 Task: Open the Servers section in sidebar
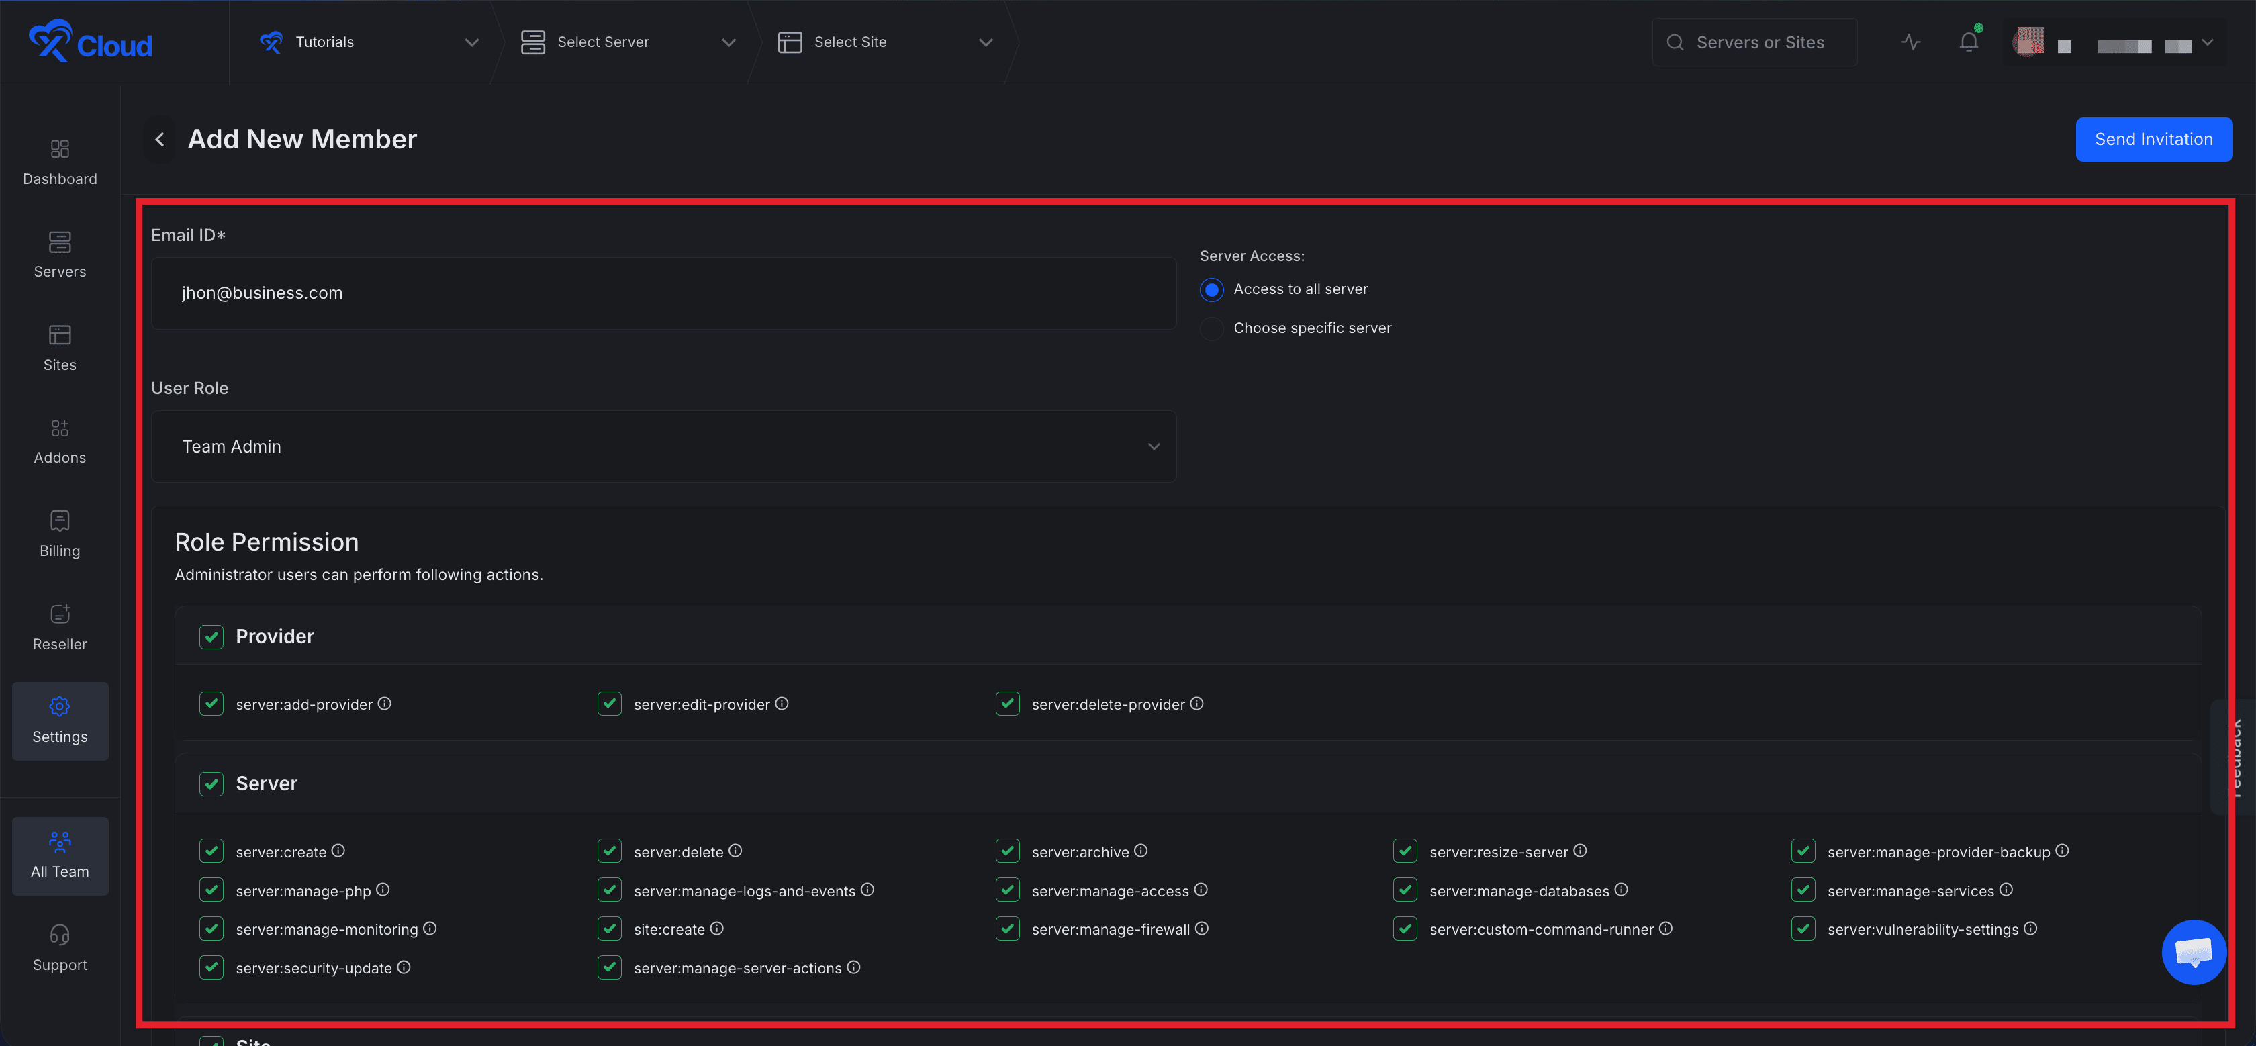coord(60,255)
